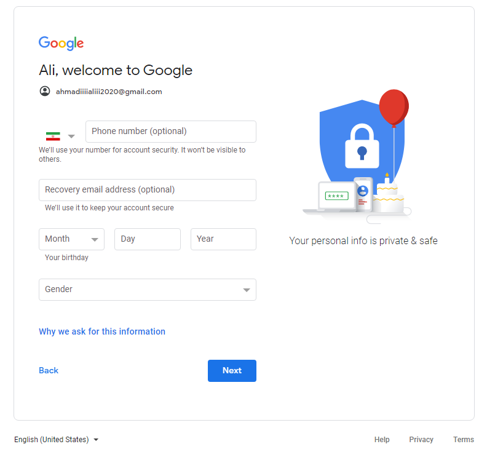Change language from English (United States)
The image size is (487, 460).
[56, 440]
